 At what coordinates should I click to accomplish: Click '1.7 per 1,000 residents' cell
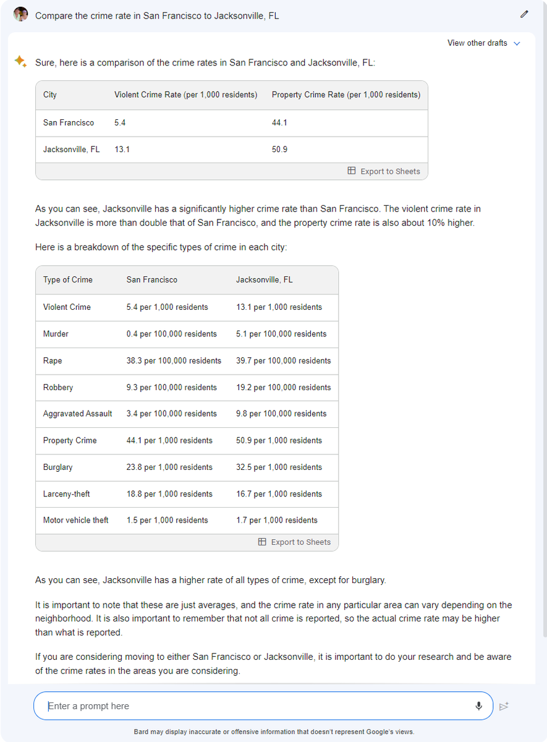(277, 521)
